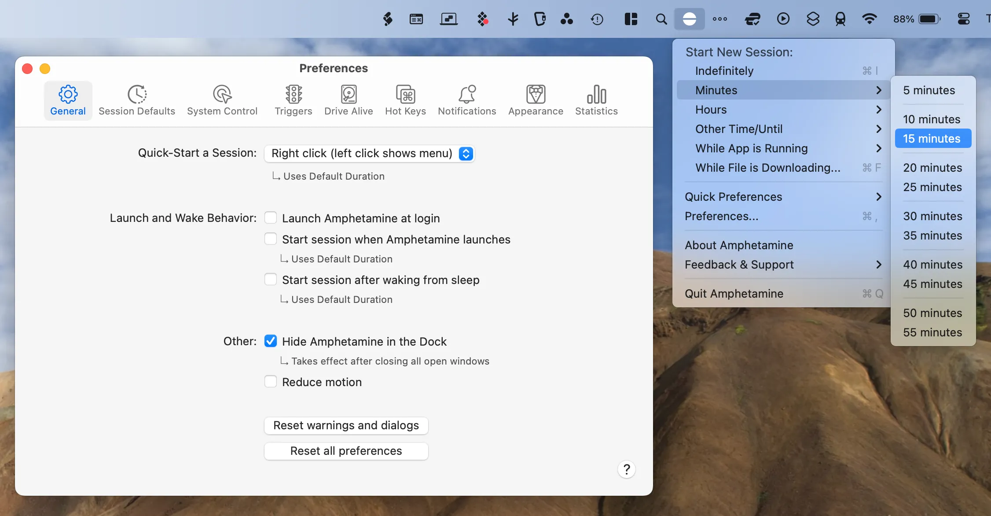Select 15 minutes session duration

click(932, 139)
